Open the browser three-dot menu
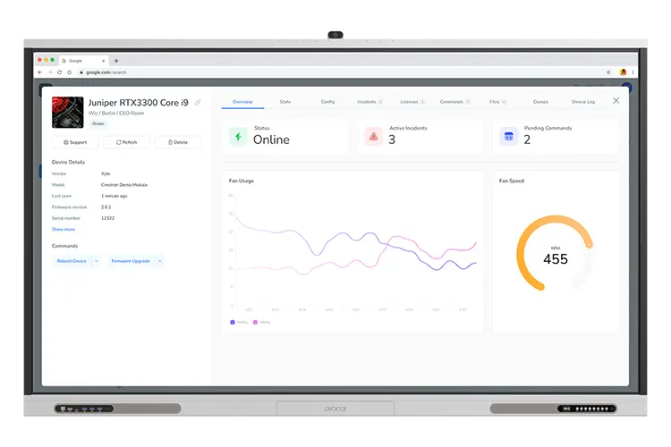The width and height of the screenshot is (671, 447). [633, 72]
